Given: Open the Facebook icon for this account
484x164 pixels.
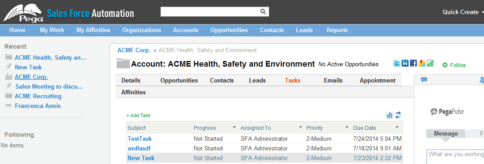Looking at the screenshot, I should pos(413,63).
